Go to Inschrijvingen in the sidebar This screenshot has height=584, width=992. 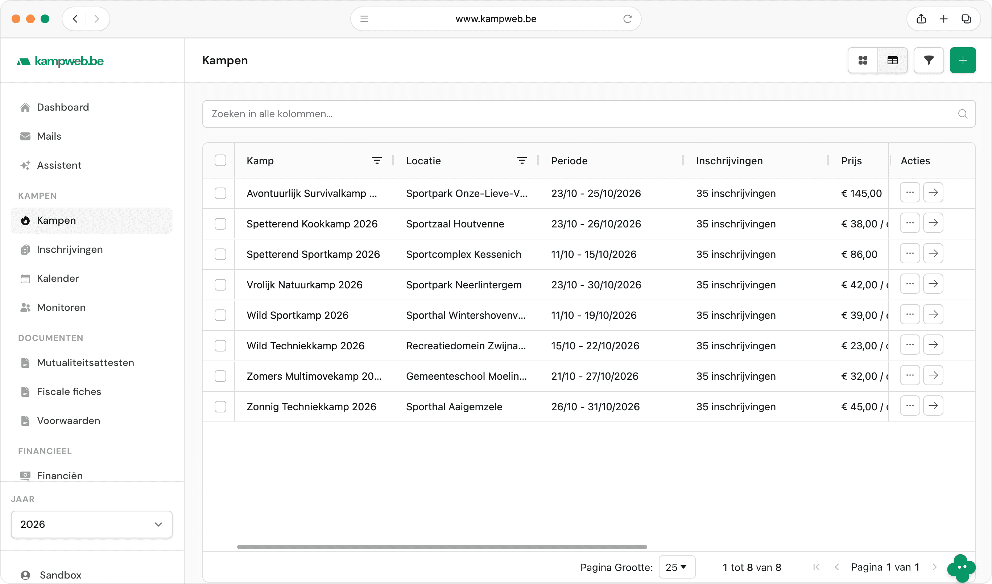click(92, 249)
